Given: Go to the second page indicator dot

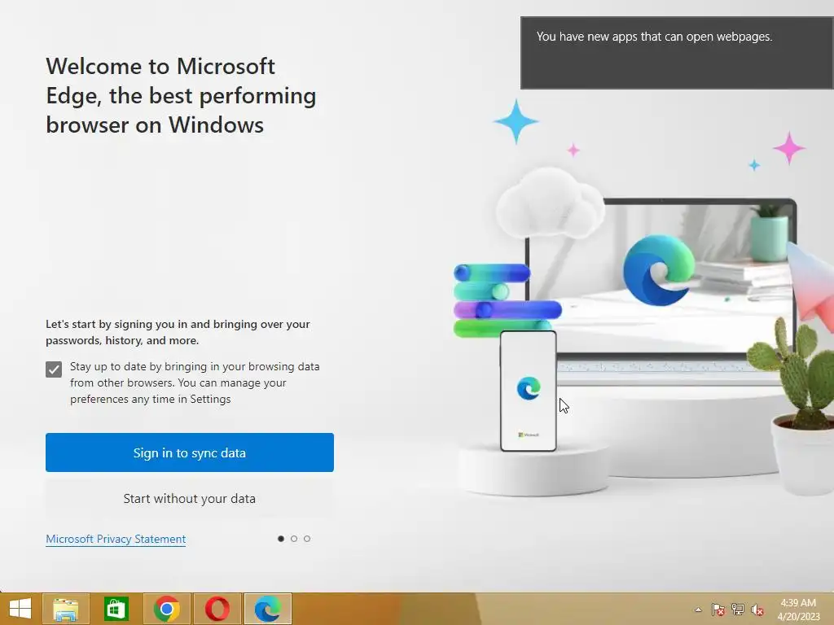Looking at the screenshot, I should tap(294, 539).
